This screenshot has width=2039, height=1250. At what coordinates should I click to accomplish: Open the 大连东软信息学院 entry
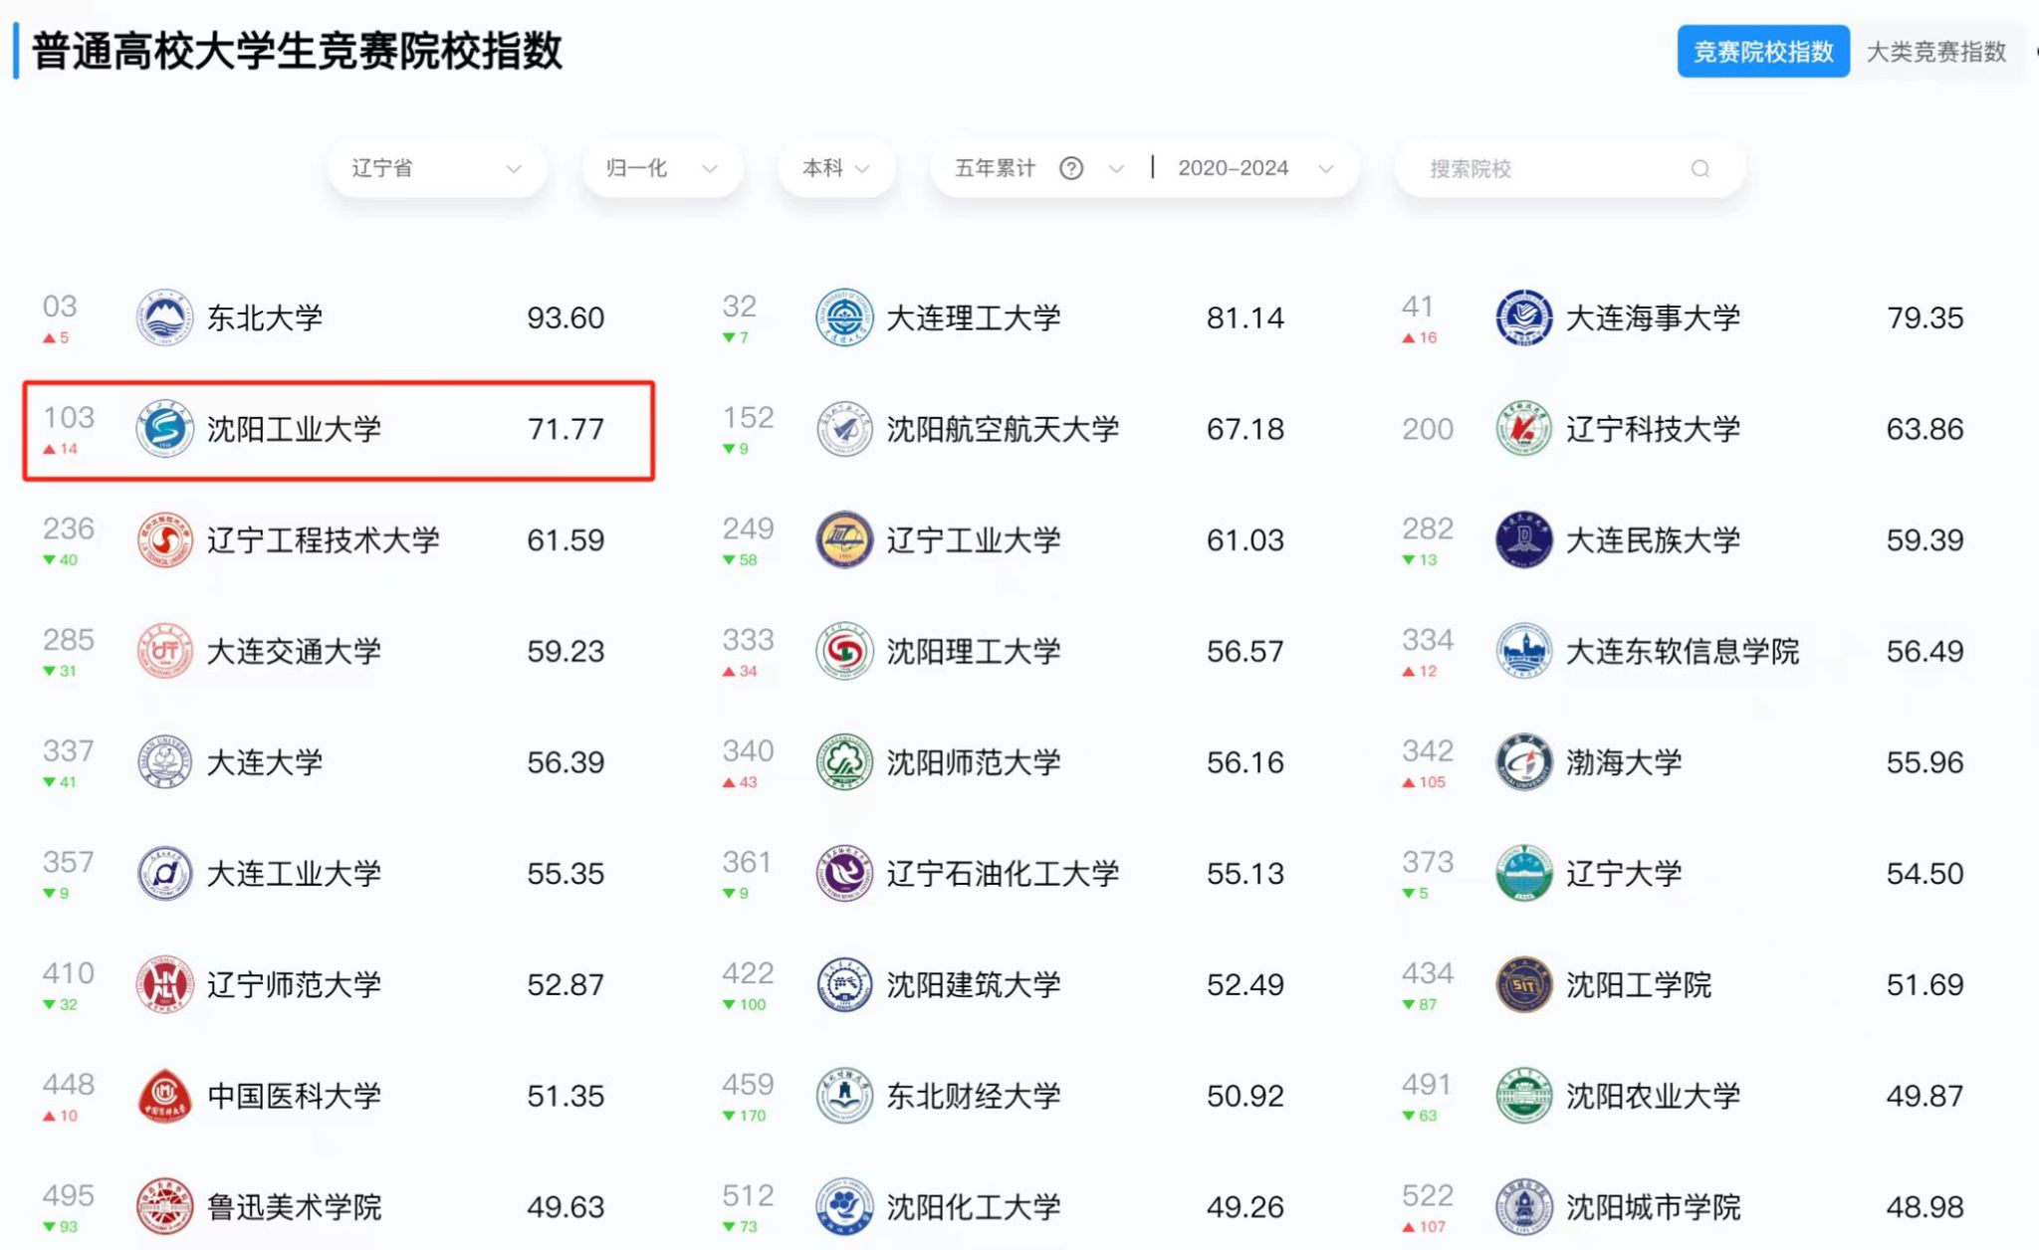(1682, 652)
